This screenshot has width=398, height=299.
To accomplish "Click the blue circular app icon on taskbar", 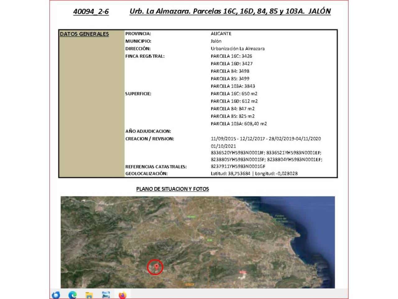I will click(56, 294).
